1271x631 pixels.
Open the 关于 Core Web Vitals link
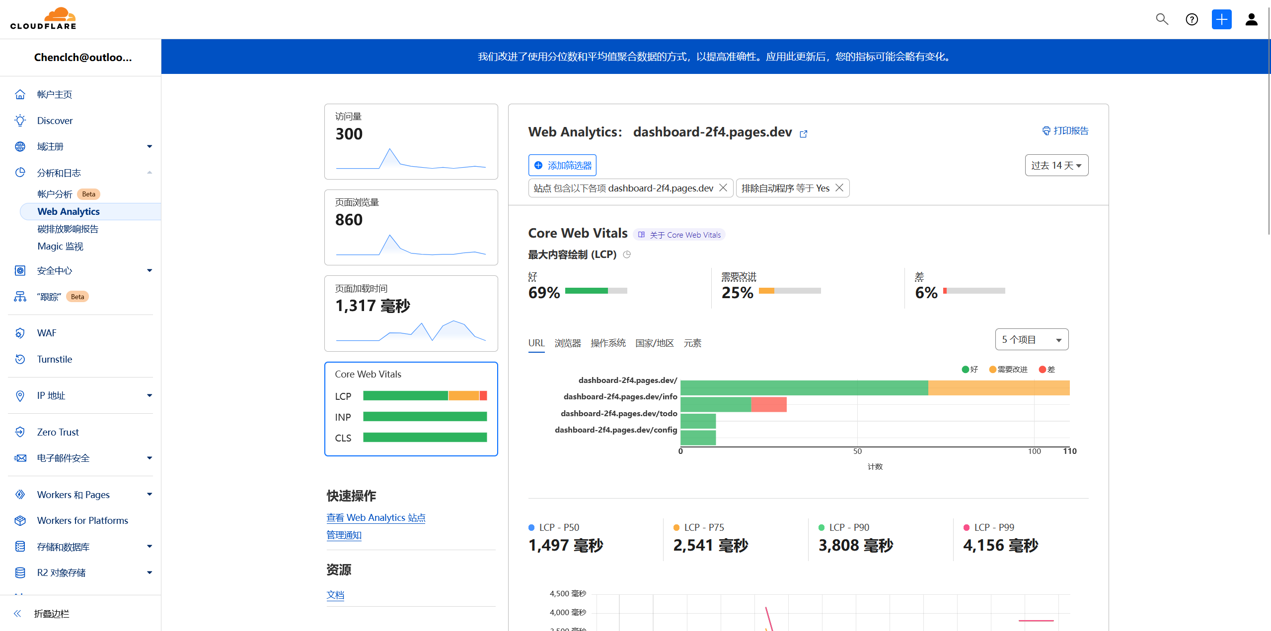(x=679, y=235)
